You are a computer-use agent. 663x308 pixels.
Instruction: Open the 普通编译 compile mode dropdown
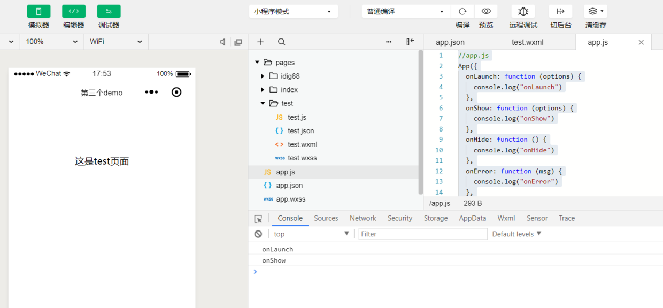click(x=406, y=11)
